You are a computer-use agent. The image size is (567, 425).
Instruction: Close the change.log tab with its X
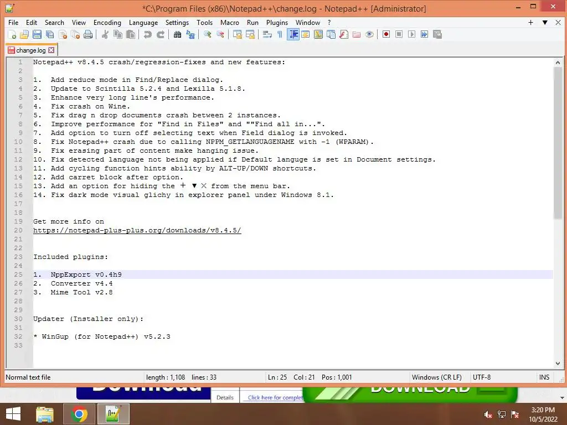[x=51, y=50]
